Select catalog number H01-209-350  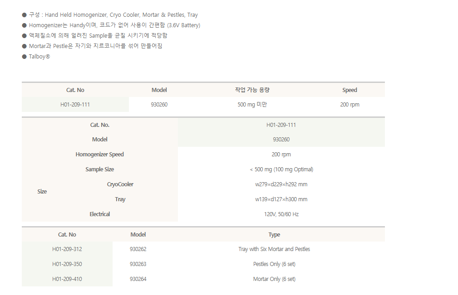tap(67, 264)
